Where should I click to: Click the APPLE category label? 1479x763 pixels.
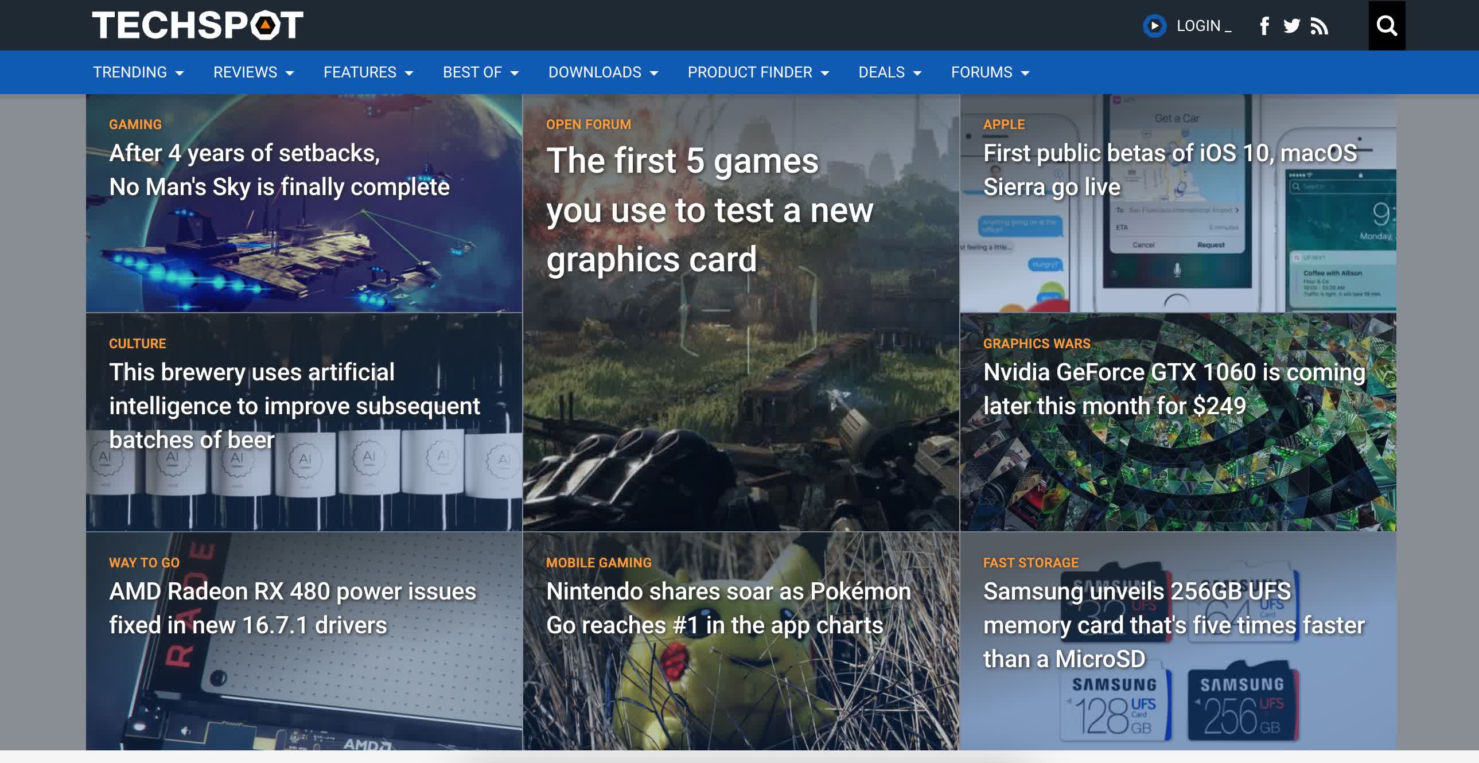1003,124
